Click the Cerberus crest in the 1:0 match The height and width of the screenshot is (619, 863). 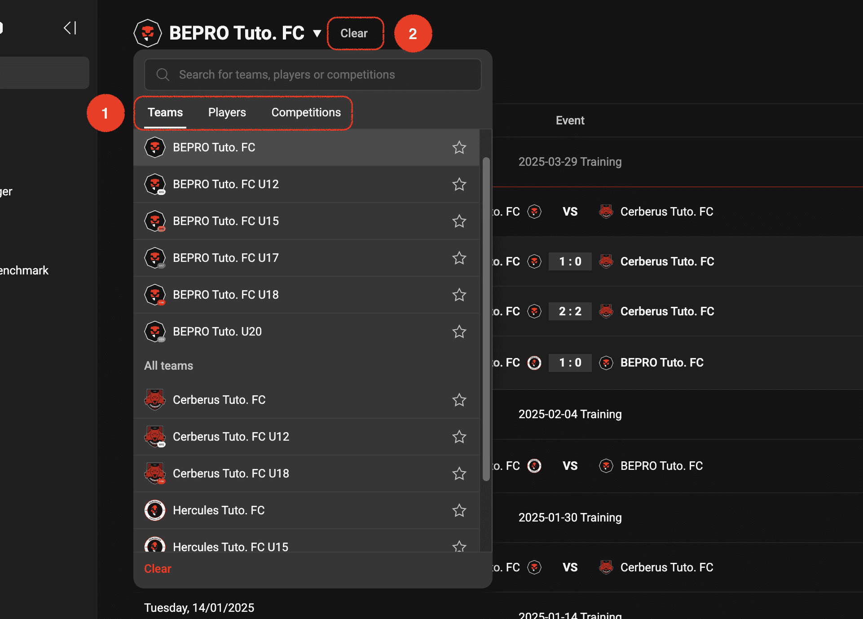pos(606,261)
